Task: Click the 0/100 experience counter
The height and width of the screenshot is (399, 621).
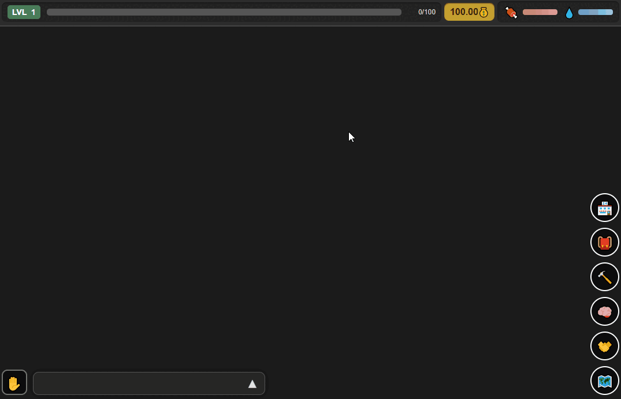Action: (426, 12)
